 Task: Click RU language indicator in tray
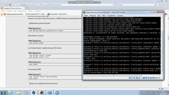point(144,93)
